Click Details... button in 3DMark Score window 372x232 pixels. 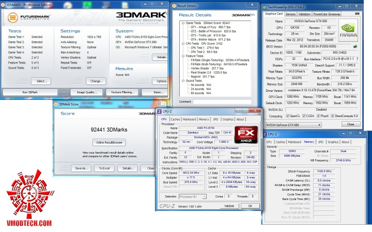pos(128,168)
